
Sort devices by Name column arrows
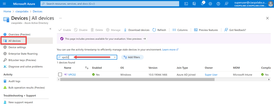(x=87, y=68)
